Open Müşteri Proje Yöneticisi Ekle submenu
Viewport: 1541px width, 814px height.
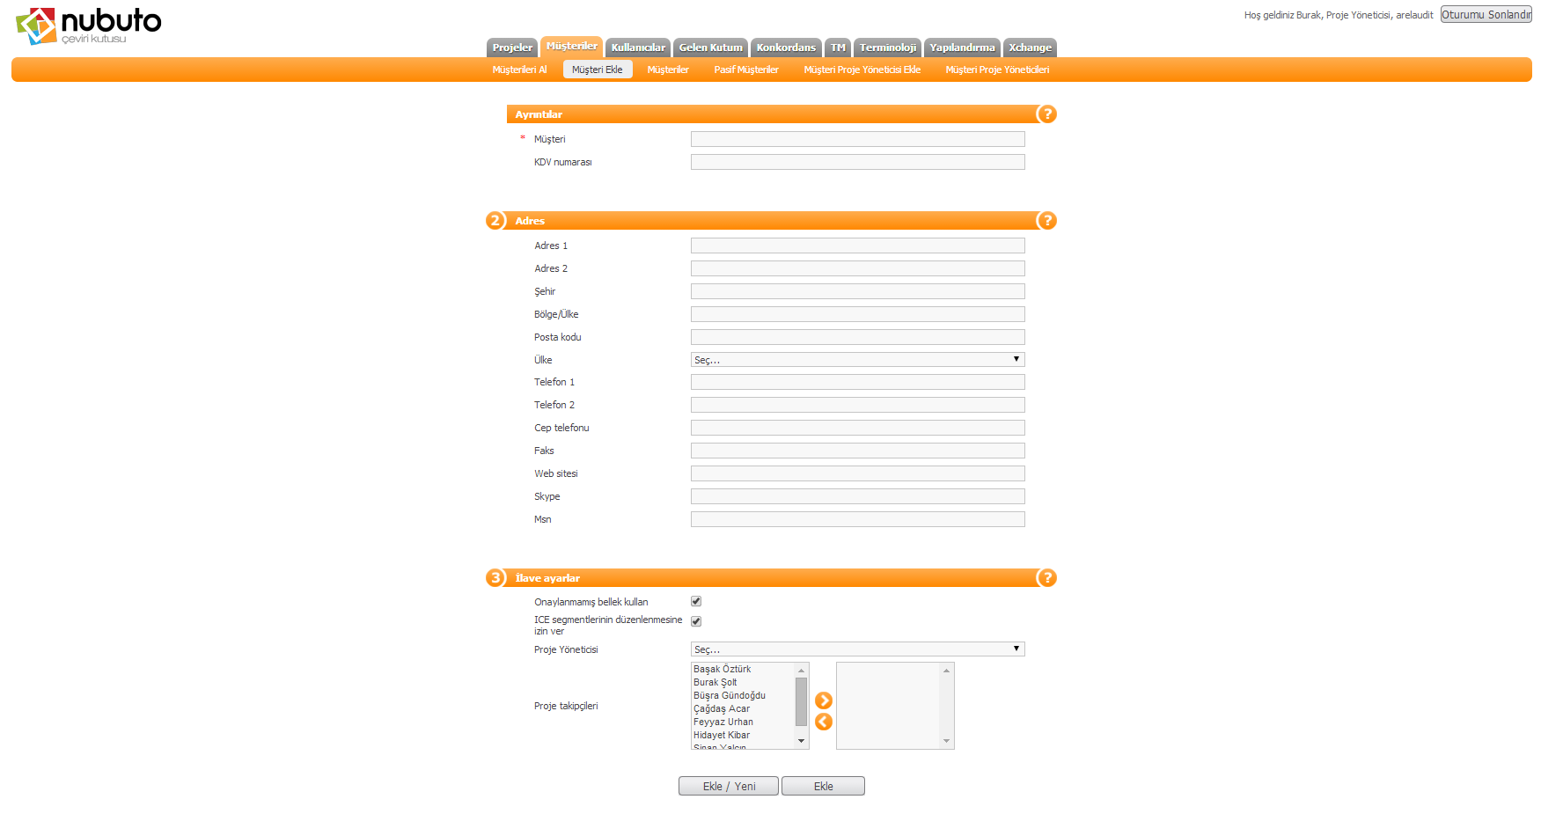point(862,70)
